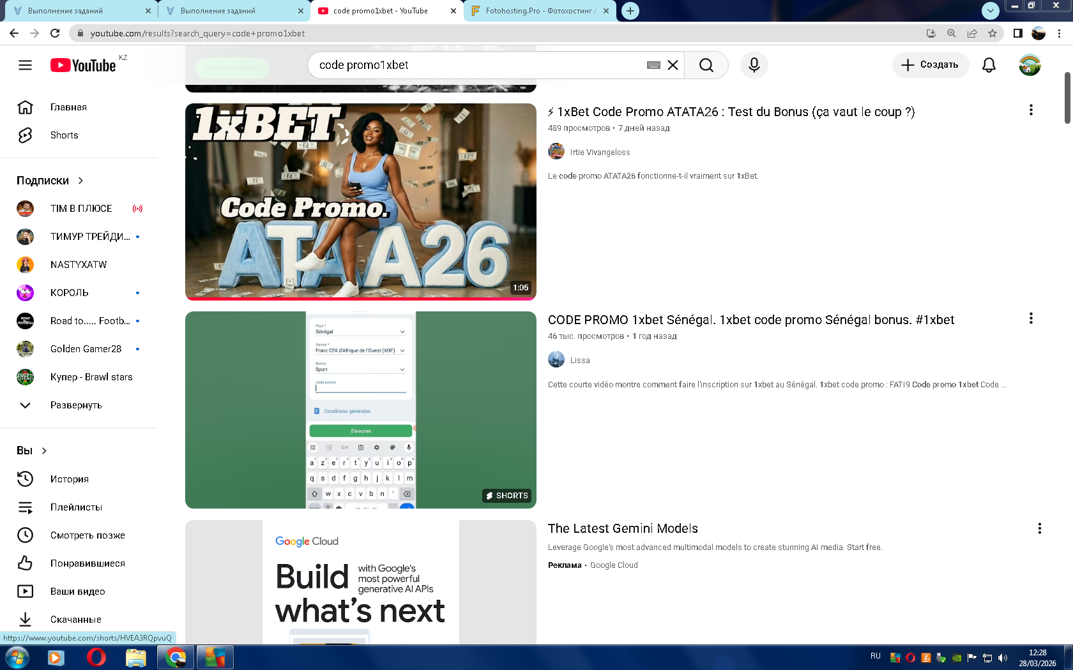The height and width of the screenshot is (670, 1073).
Task: Open 1xBet Code Promo ATATA26 video title
Action: coord(731,112)
